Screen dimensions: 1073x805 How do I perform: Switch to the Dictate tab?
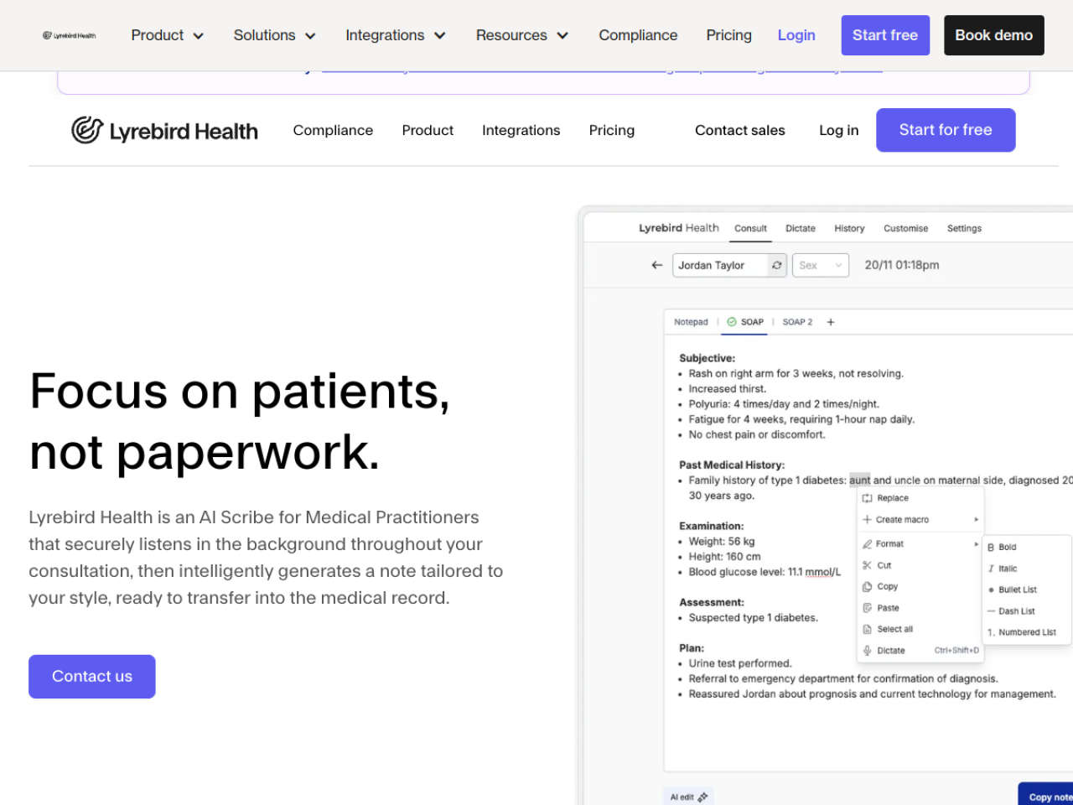(800, 228)
